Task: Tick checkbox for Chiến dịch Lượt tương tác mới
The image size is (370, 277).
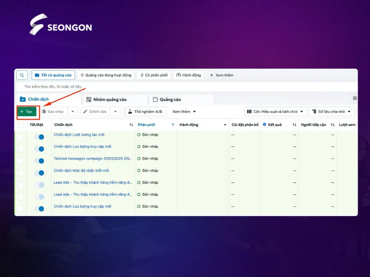Action: [x=21, y=137]
